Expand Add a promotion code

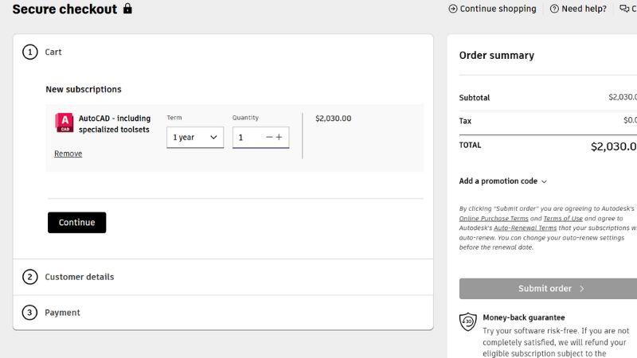coord(503,181)
